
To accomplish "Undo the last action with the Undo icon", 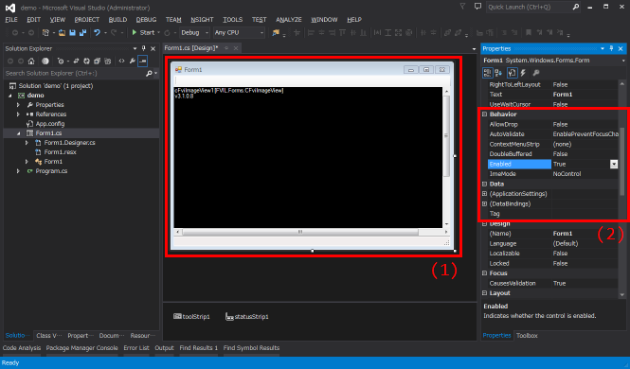I will [97, 32].
